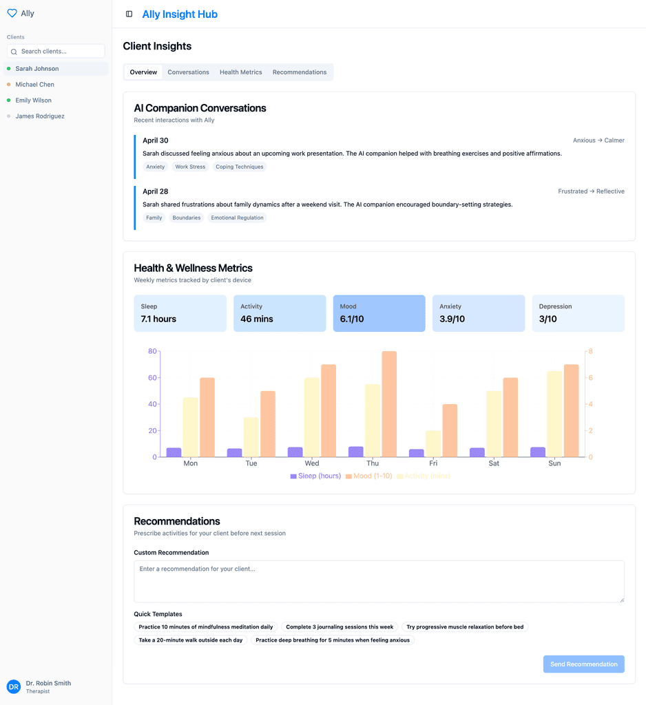Image resolution: width=646 pixels, height=705 pixels.
Task: Click the Coping Techniques tag
Action: coord(240,167)
